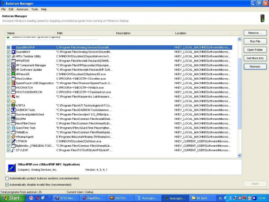This screenshot has width=269, height=202.
Task: Click the Apply button
Action: pyautogui.click(x=255, y=184)
